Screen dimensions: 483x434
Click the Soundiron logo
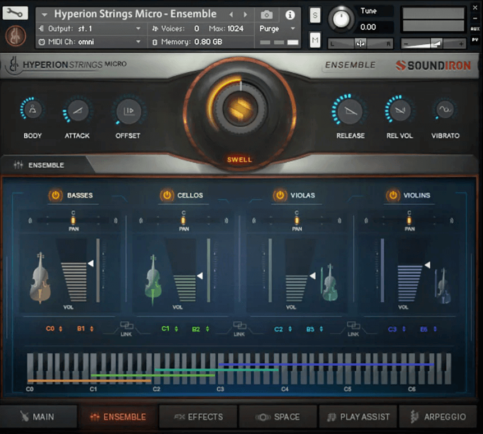pos(433,65)
